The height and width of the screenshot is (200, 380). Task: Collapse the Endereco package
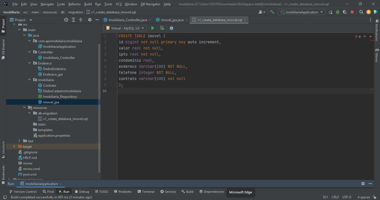(x=29, y=63)
